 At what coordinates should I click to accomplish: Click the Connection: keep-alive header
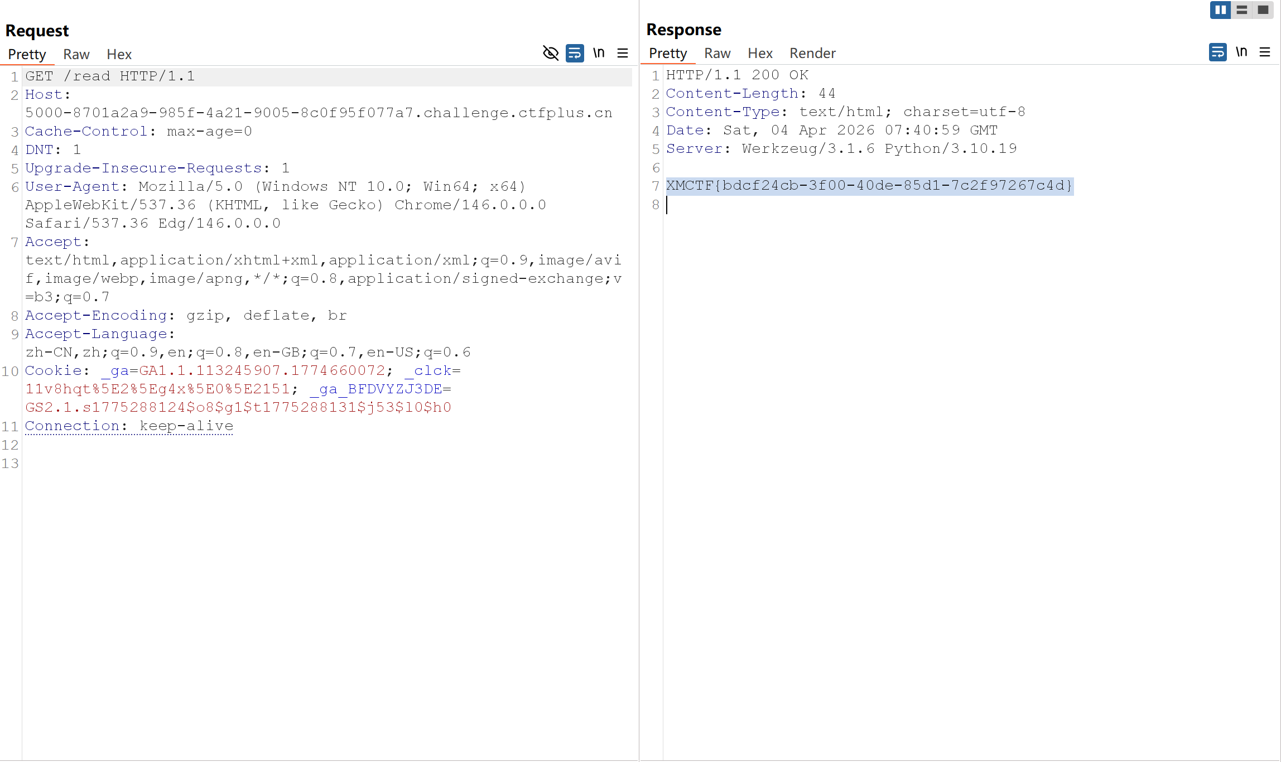pyautogui.click(x=129, y=426)
